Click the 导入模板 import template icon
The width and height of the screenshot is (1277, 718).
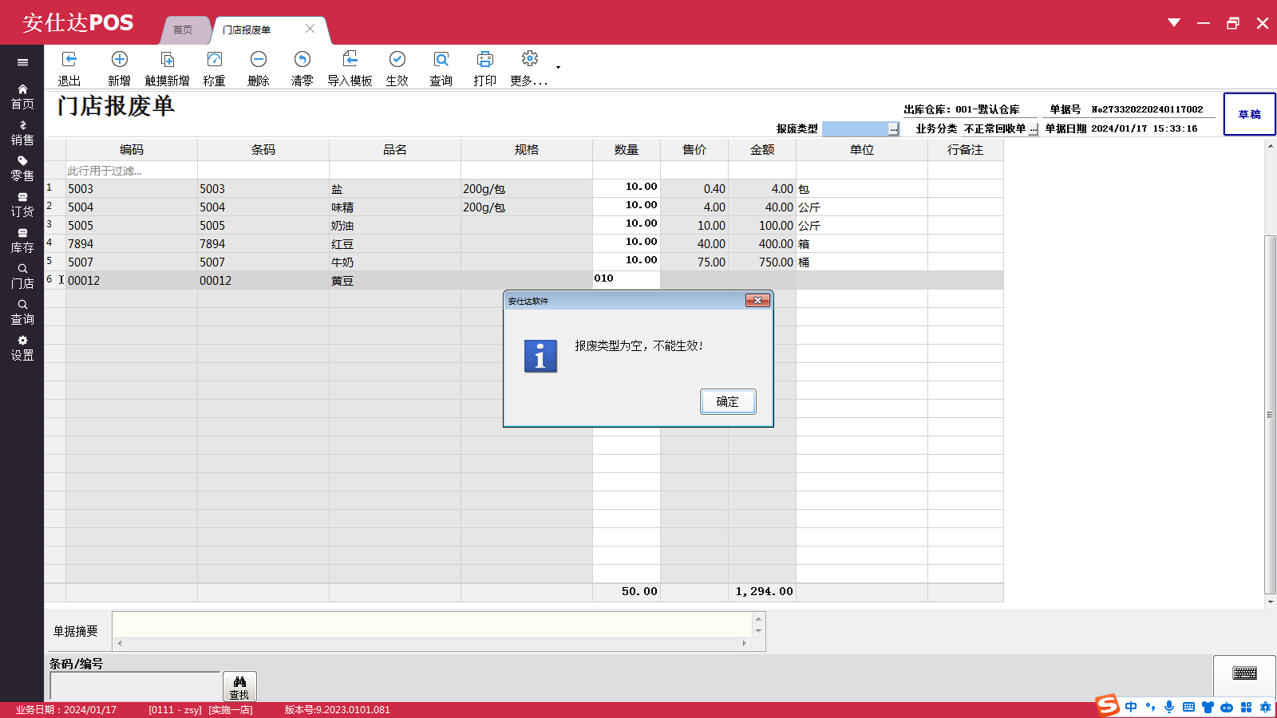[x=350, y=60]
